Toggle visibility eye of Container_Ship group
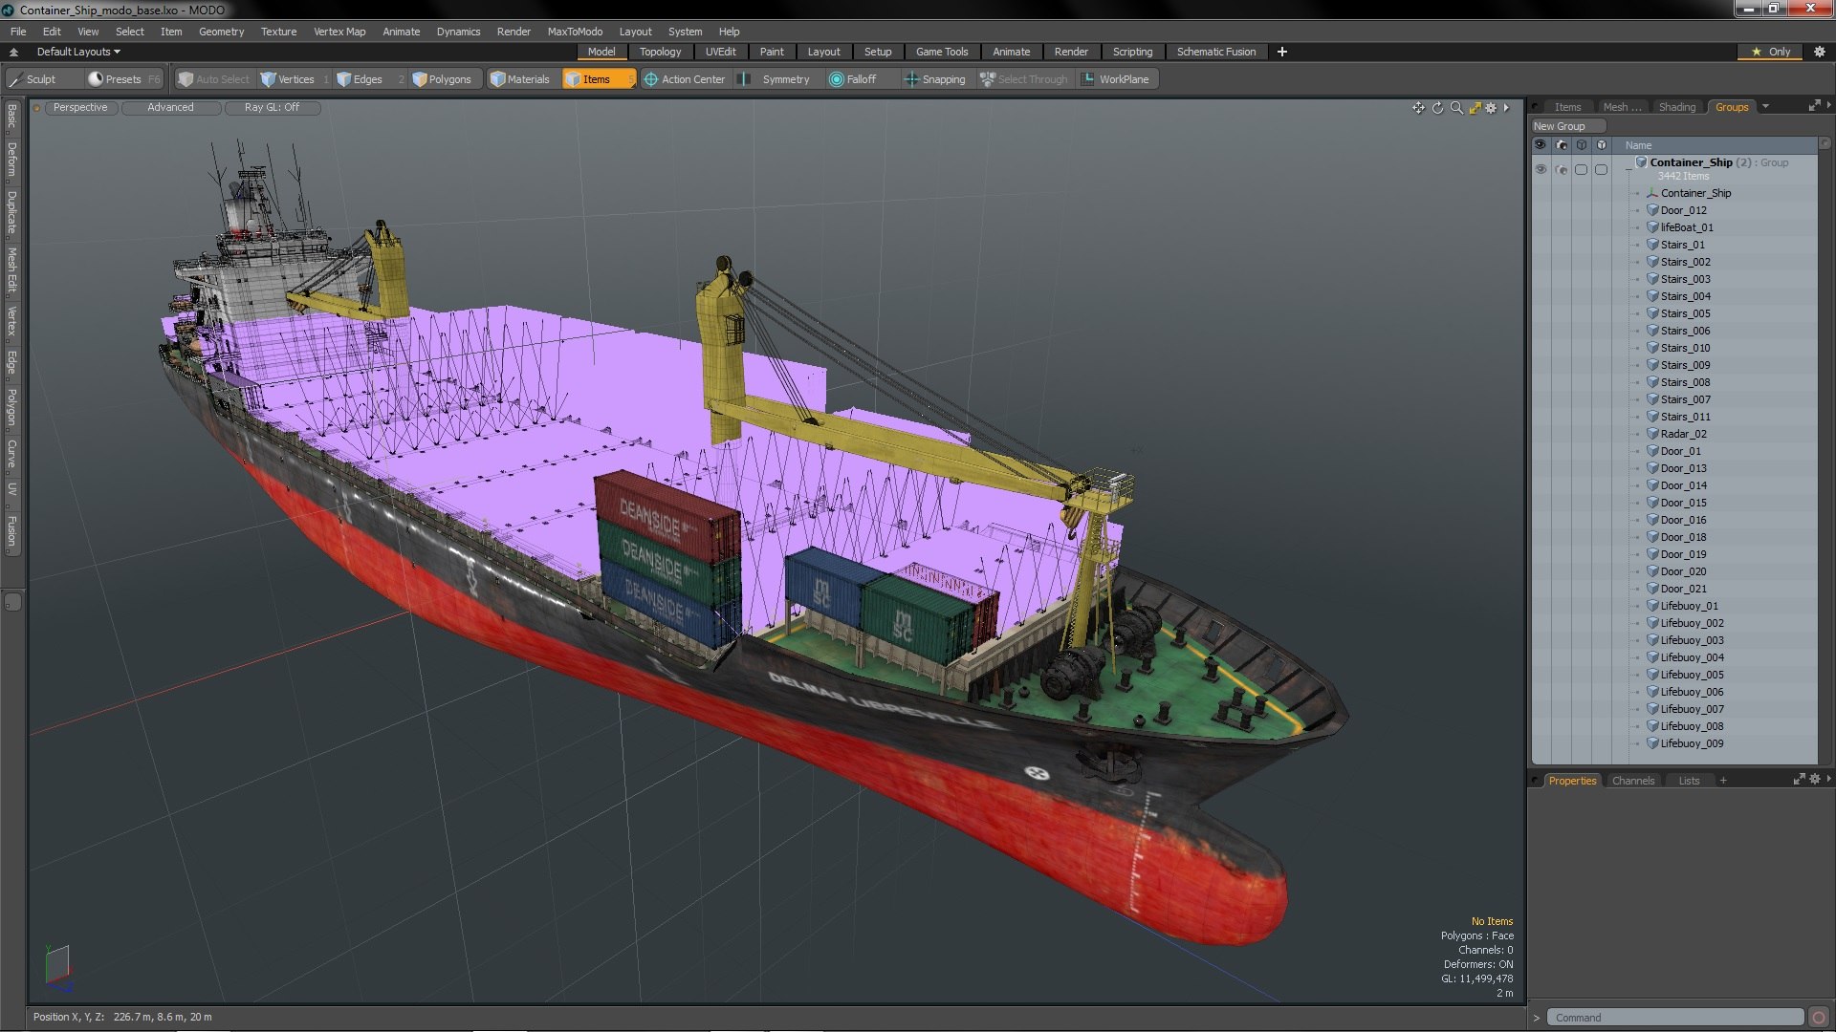Viewport: 1836px width, 1032px height. pos(1541,169)
